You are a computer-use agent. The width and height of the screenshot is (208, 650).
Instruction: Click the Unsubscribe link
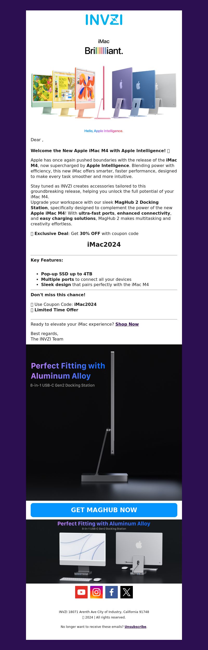pos(135,627)
